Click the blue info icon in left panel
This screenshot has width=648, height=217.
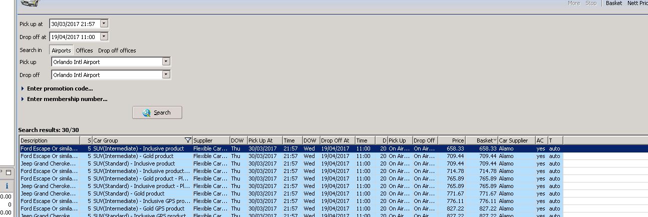coord(7,185)
